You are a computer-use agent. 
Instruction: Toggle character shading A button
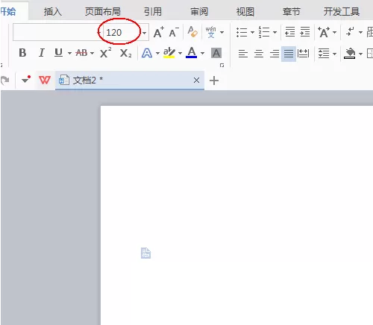[216, 53]
